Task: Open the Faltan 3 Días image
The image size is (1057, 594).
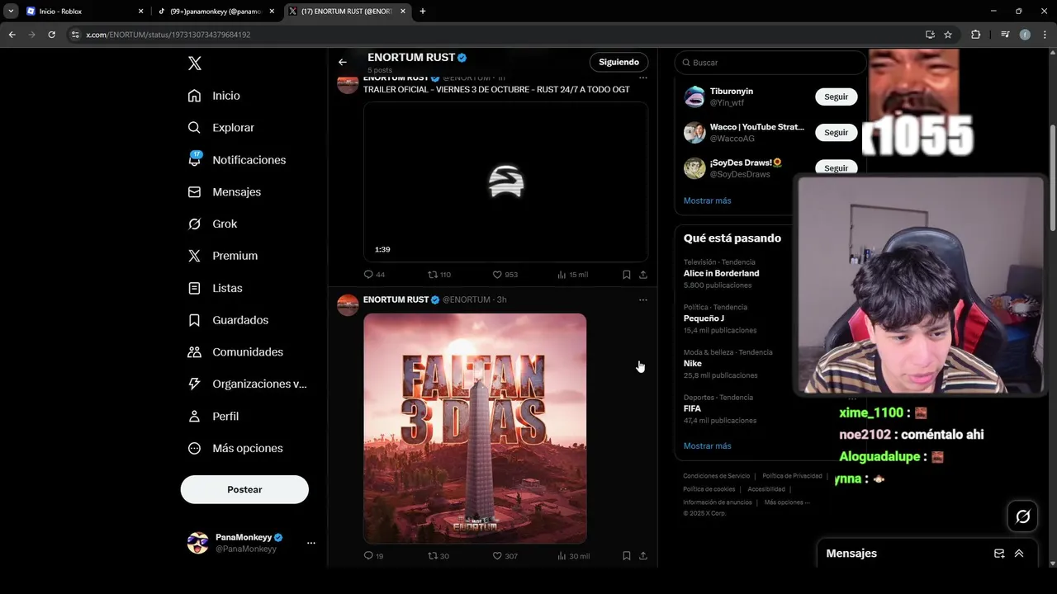Action: coord(475,428)
